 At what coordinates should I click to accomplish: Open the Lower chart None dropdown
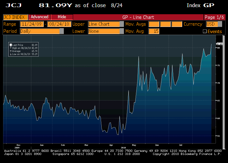[x=122, y=31]
